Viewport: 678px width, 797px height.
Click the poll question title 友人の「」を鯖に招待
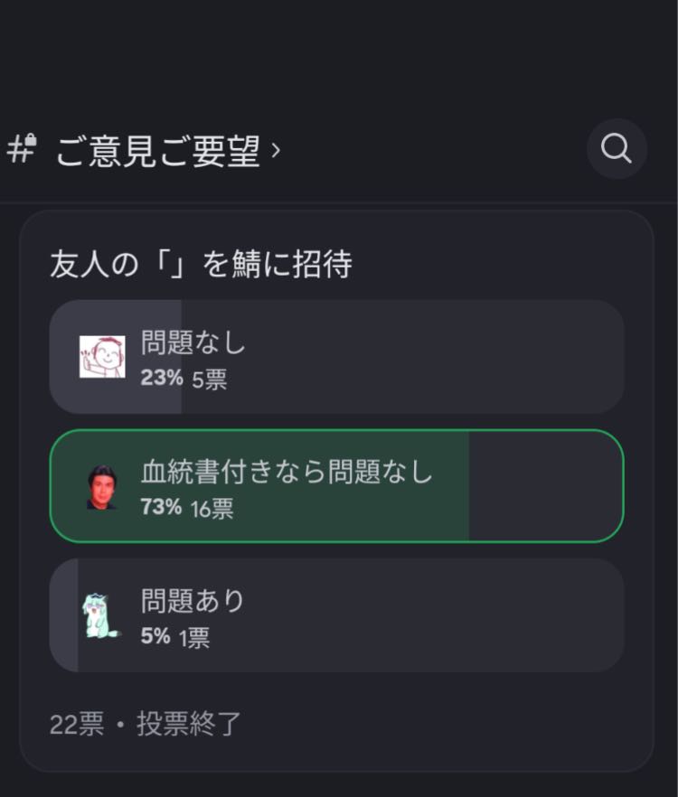[201, 265]
